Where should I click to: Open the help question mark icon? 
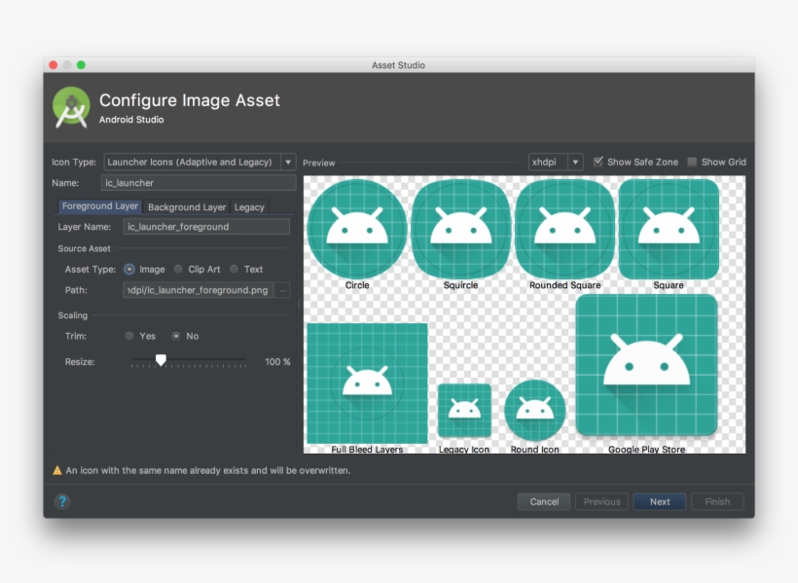click(63, 501)
